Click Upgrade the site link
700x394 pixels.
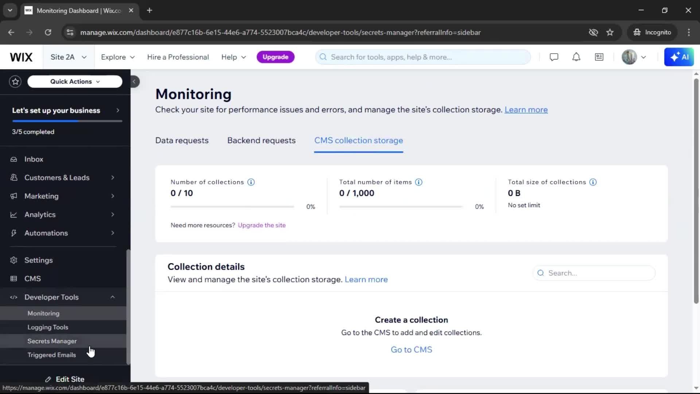pyautogui.click(x=262, y=225)
